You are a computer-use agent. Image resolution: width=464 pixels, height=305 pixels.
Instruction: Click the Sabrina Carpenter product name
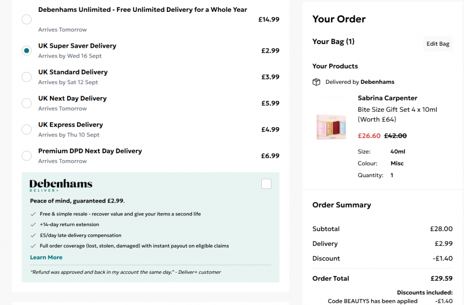(387, 98)
